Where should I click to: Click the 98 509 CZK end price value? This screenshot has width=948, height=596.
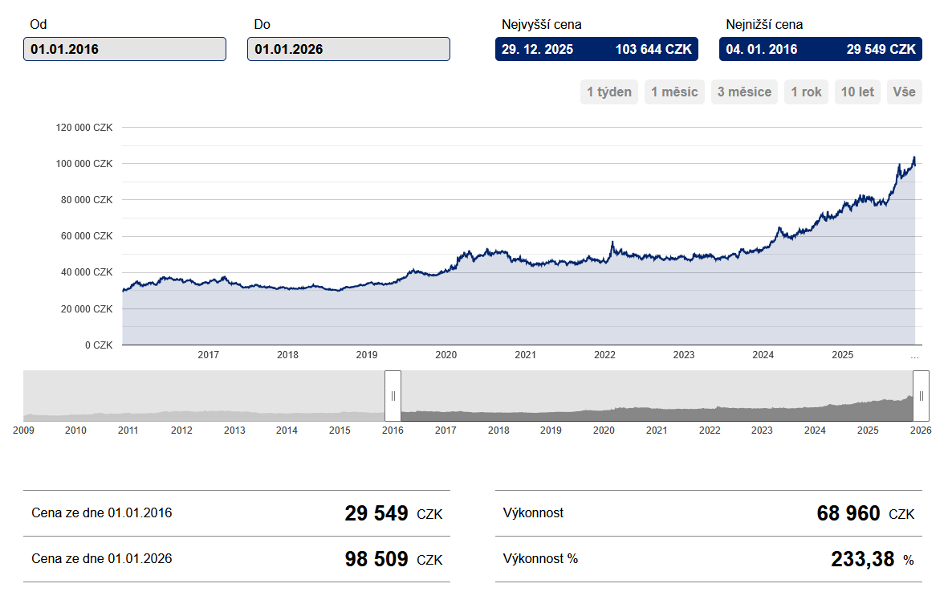pyautogui.click(x=376, y=559)
